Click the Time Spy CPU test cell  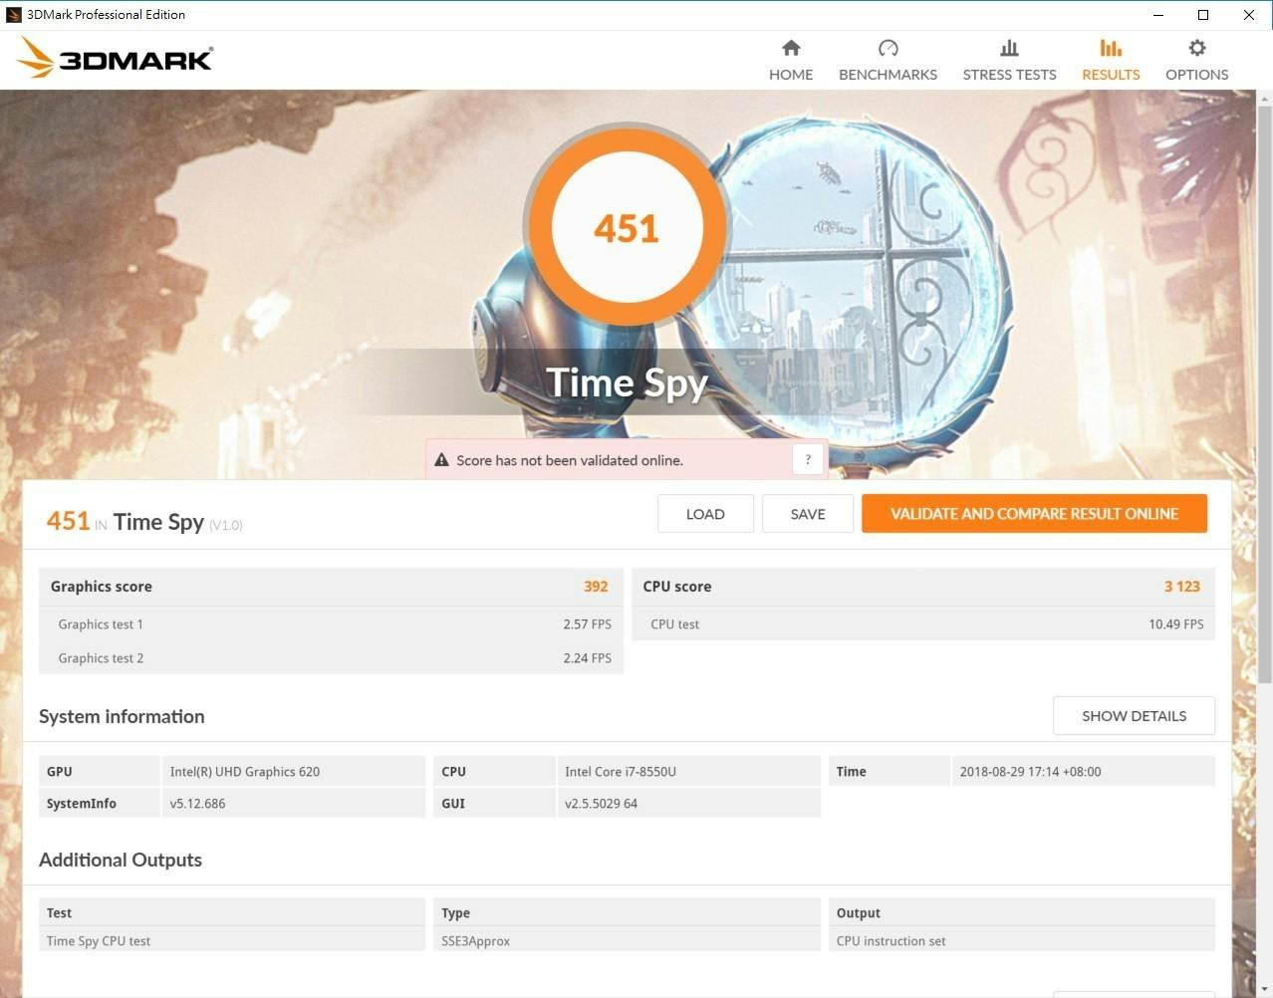99,941
